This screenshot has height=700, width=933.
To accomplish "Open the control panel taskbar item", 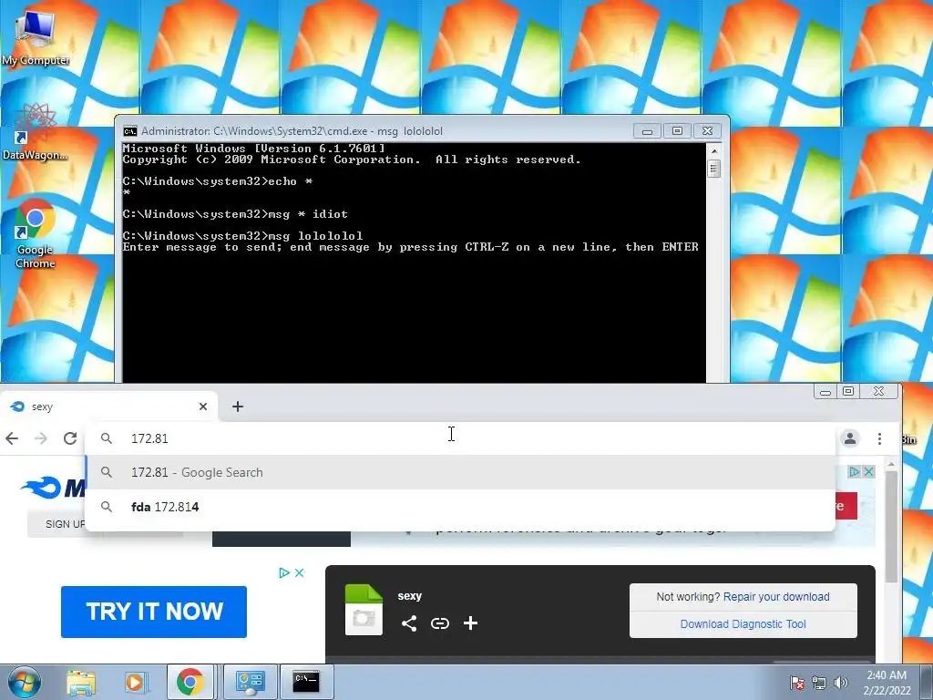I will click(x=250, y=682).
